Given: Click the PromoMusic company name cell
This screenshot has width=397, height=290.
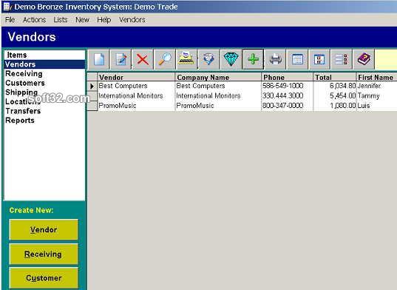Looking at the screenshot, I should point(218,106).
